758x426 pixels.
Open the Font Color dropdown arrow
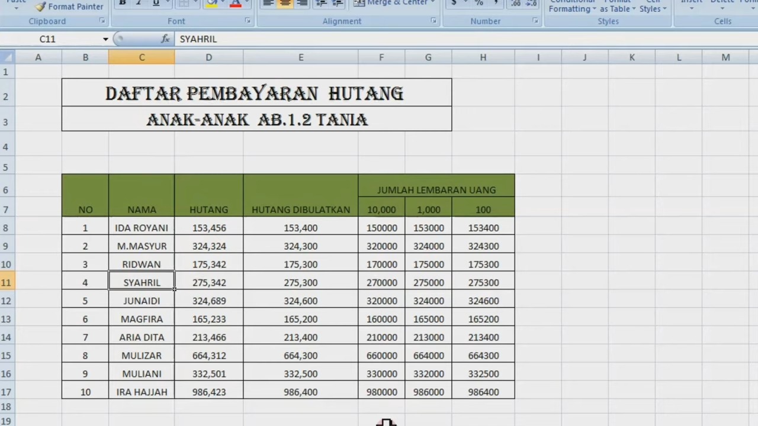click(x=246, y=3)
